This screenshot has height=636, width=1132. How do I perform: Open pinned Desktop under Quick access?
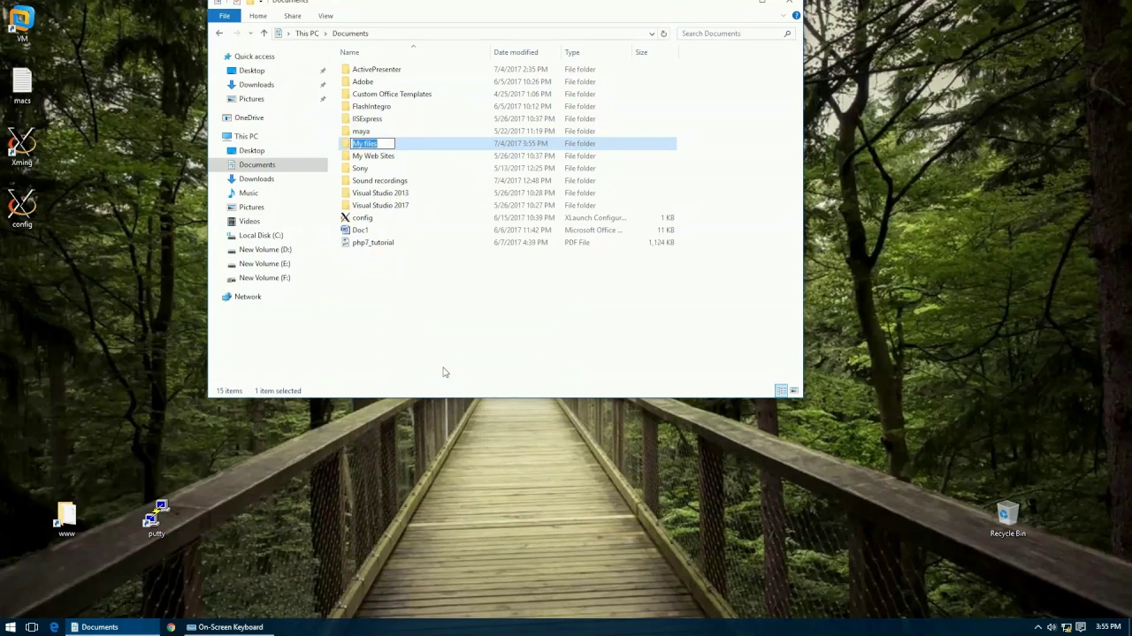coord(251,71)
